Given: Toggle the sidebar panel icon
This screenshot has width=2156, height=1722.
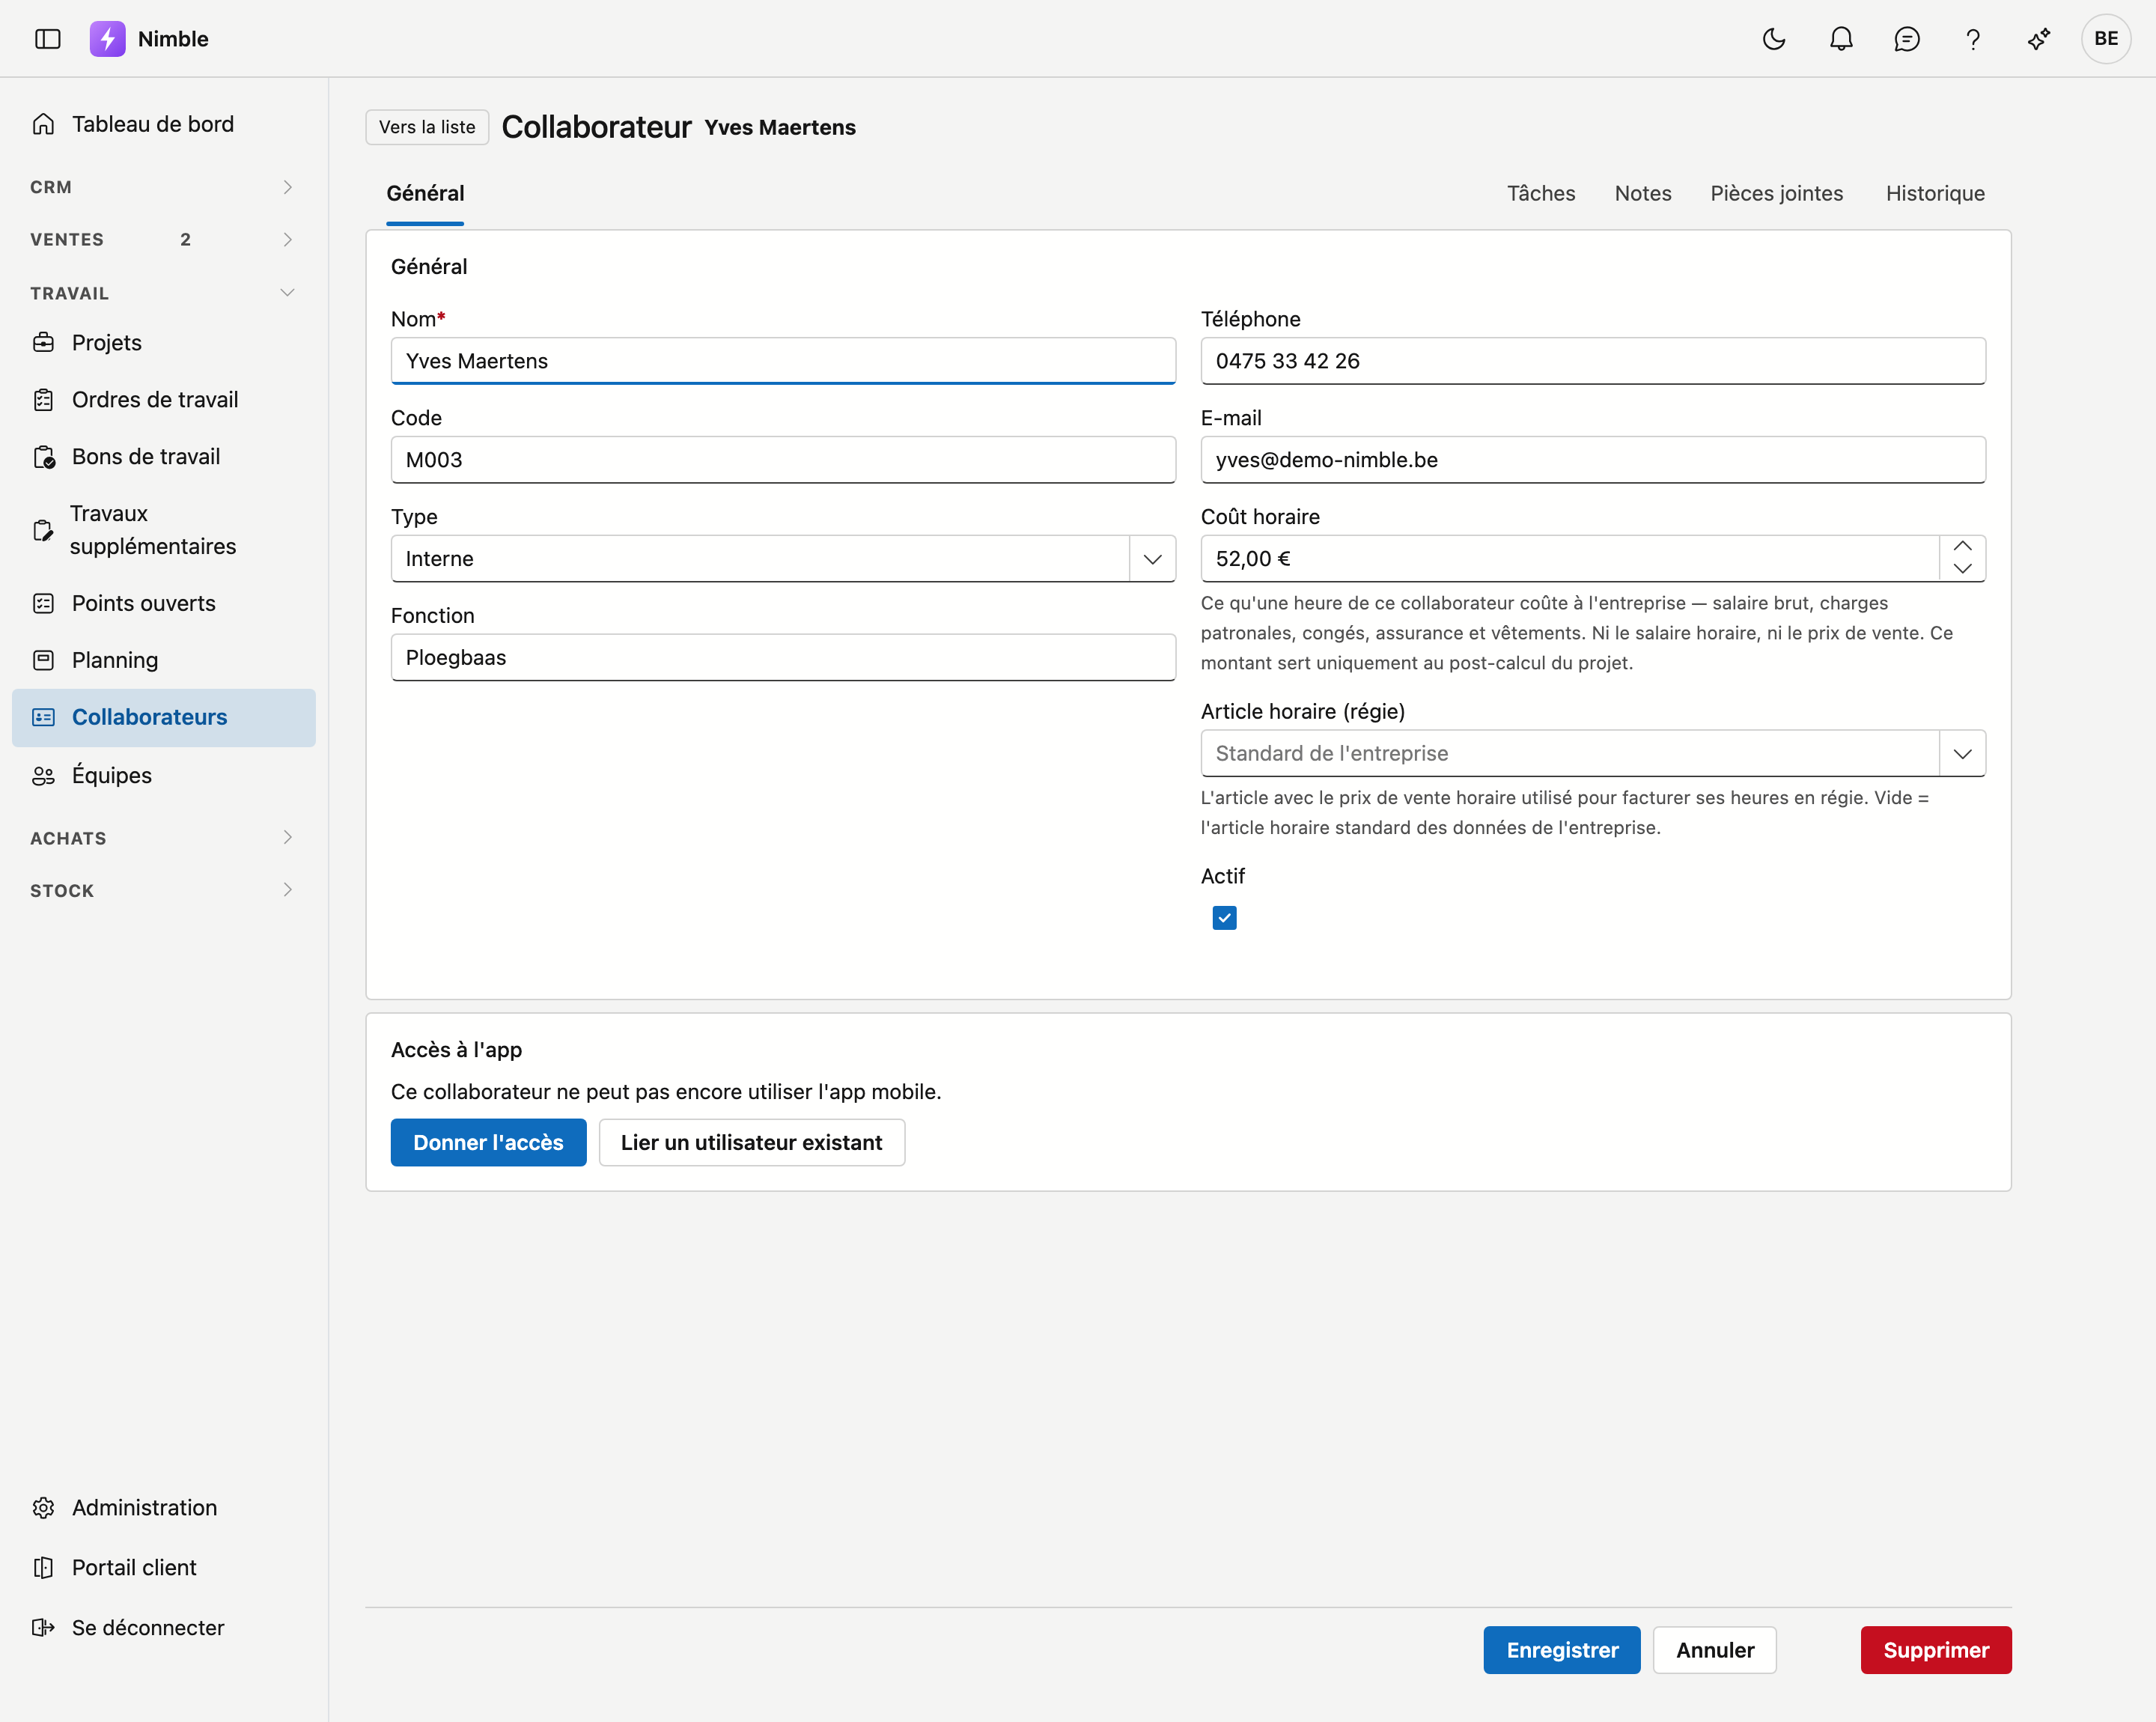Looking at the screenshot, I should tap(48, 39).
